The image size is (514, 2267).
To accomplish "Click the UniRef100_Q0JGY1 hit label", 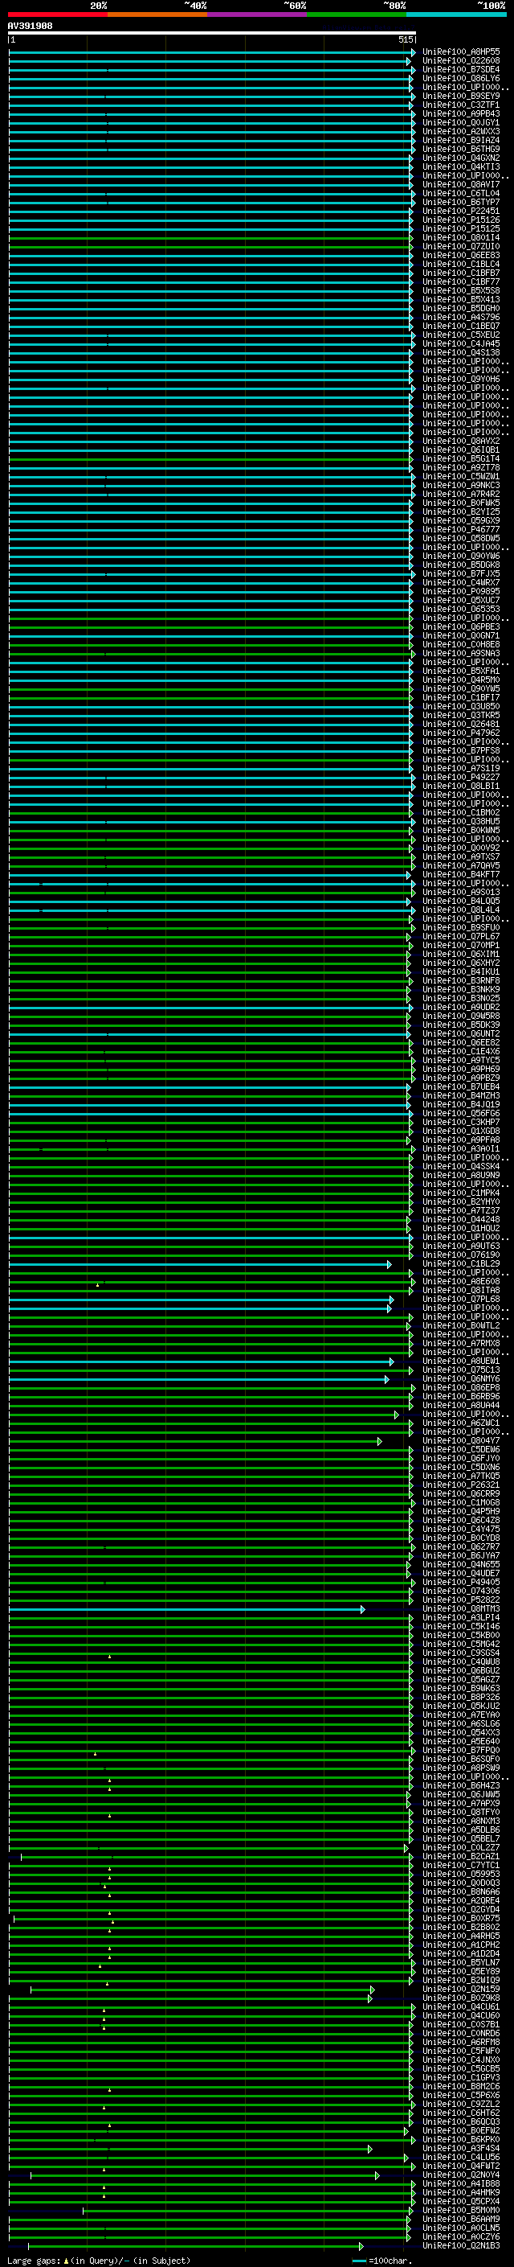I will point(461,122).
